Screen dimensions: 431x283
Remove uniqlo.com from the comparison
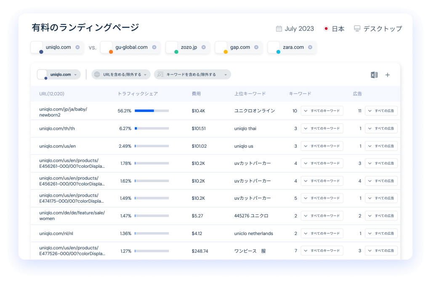point(77,47)
